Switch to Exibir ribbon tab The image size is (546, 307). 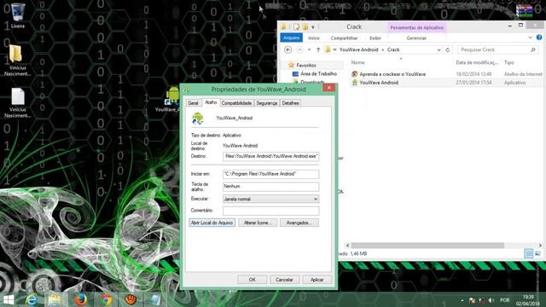tap(375, 38)
